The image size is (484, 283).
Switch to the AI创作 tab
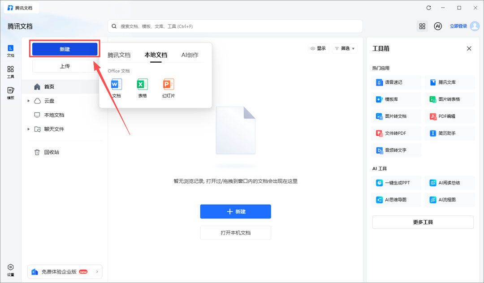tap(190, 55)
